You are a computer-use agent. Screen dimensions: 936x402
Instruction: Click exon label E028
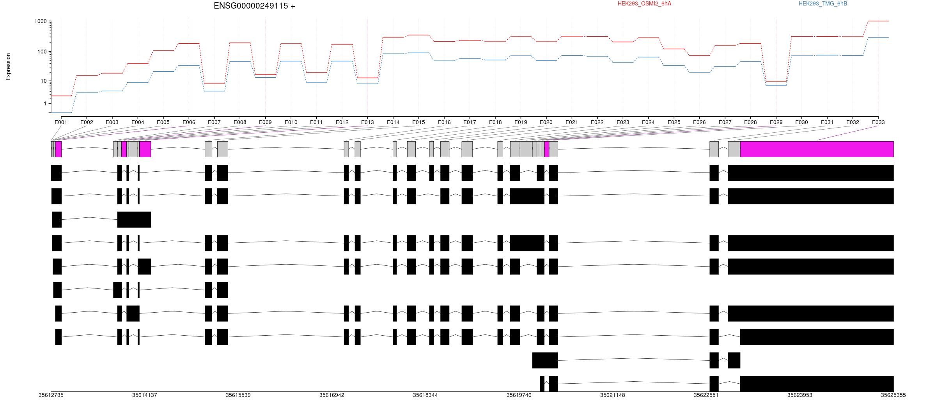tap(750, 122)
